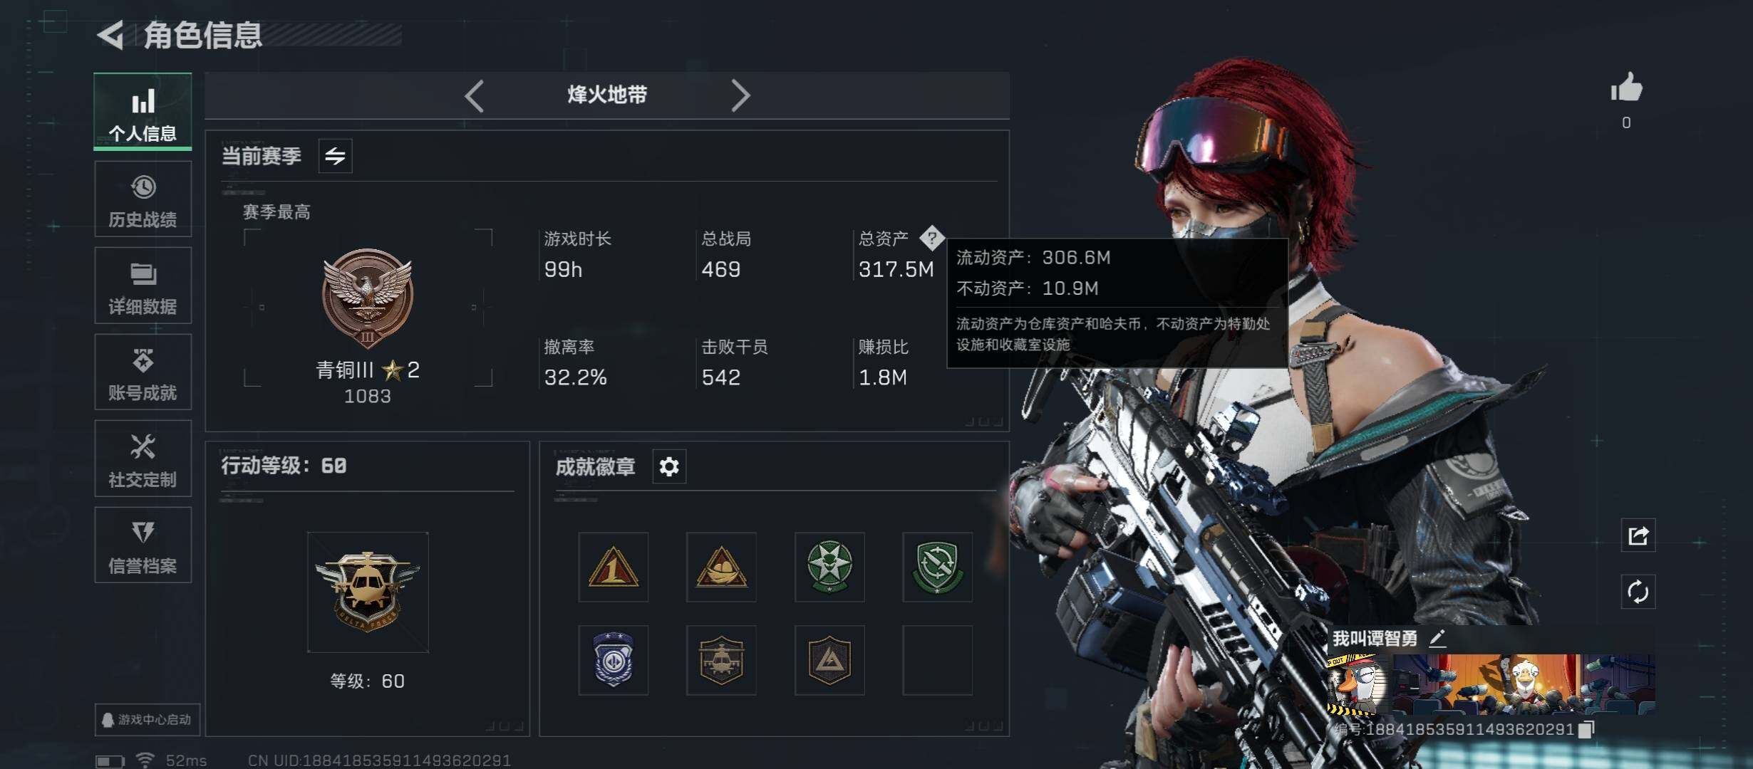The width and height of the screenshot is (1753, 769).
Task: Click the share profile icon
Action: pyautogui.click(x=1638, y=535)
